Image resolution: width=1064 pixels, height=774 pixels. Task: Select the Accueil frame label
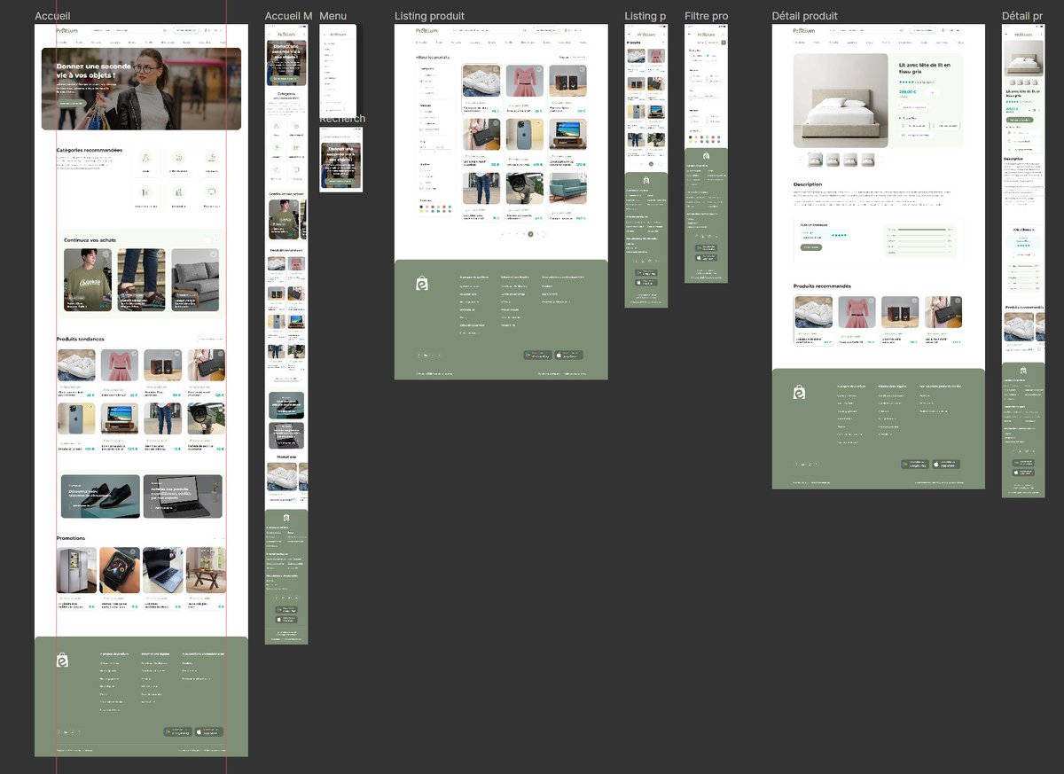coord(52,16)
